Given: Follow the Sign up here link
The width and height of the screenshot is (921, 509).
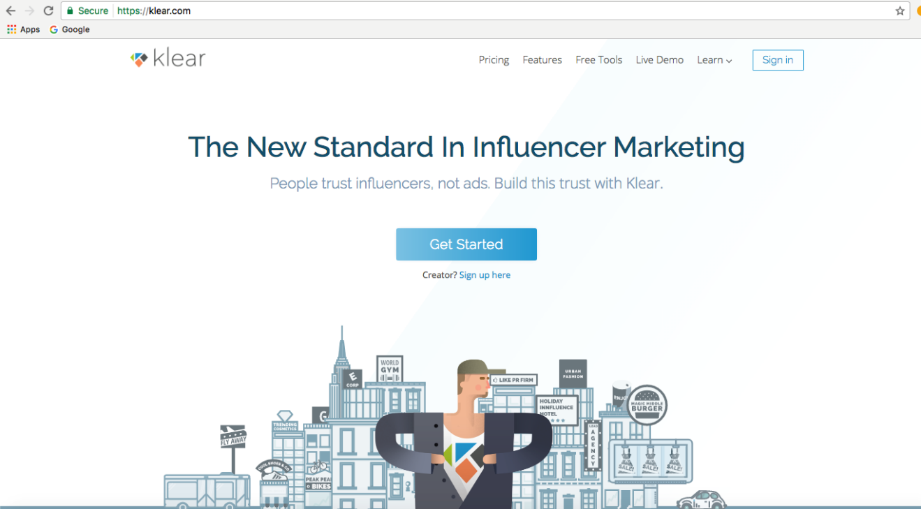Looking at the screenshot, I should click(x=485, y=275).
